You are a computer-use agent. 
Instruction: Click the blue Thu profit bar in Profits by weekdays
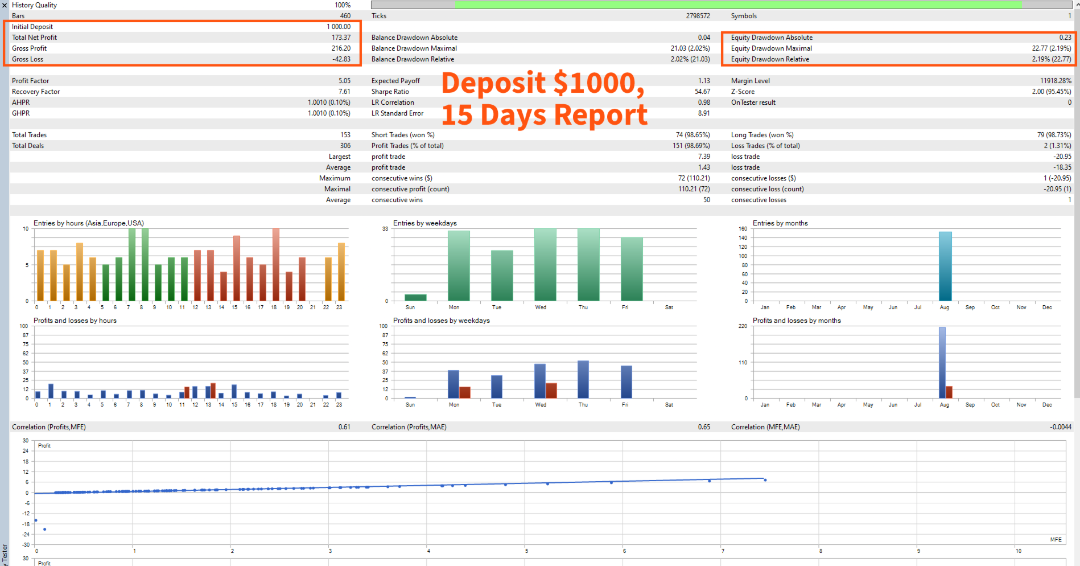tap(583, 379)
